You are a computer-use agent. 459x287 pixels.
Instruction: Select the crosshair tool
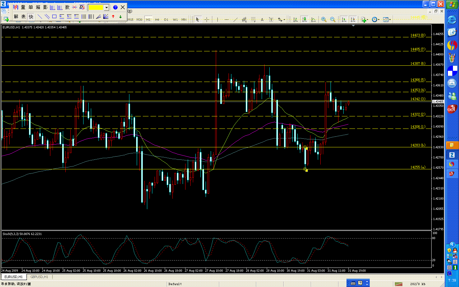(x=207, y=20)
